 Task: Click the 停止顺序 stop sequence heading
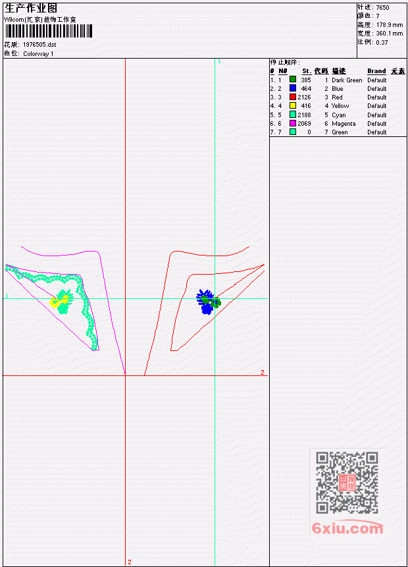tap(285, 62)
